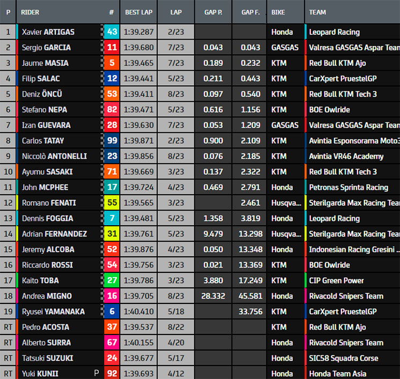Image resolution: width=400 pixels, height=379 pixels.
Task: Select the orange number 53 badge
Action: point(112,94)
